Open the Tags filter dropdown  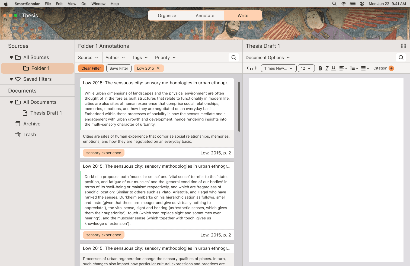(140, 57)
